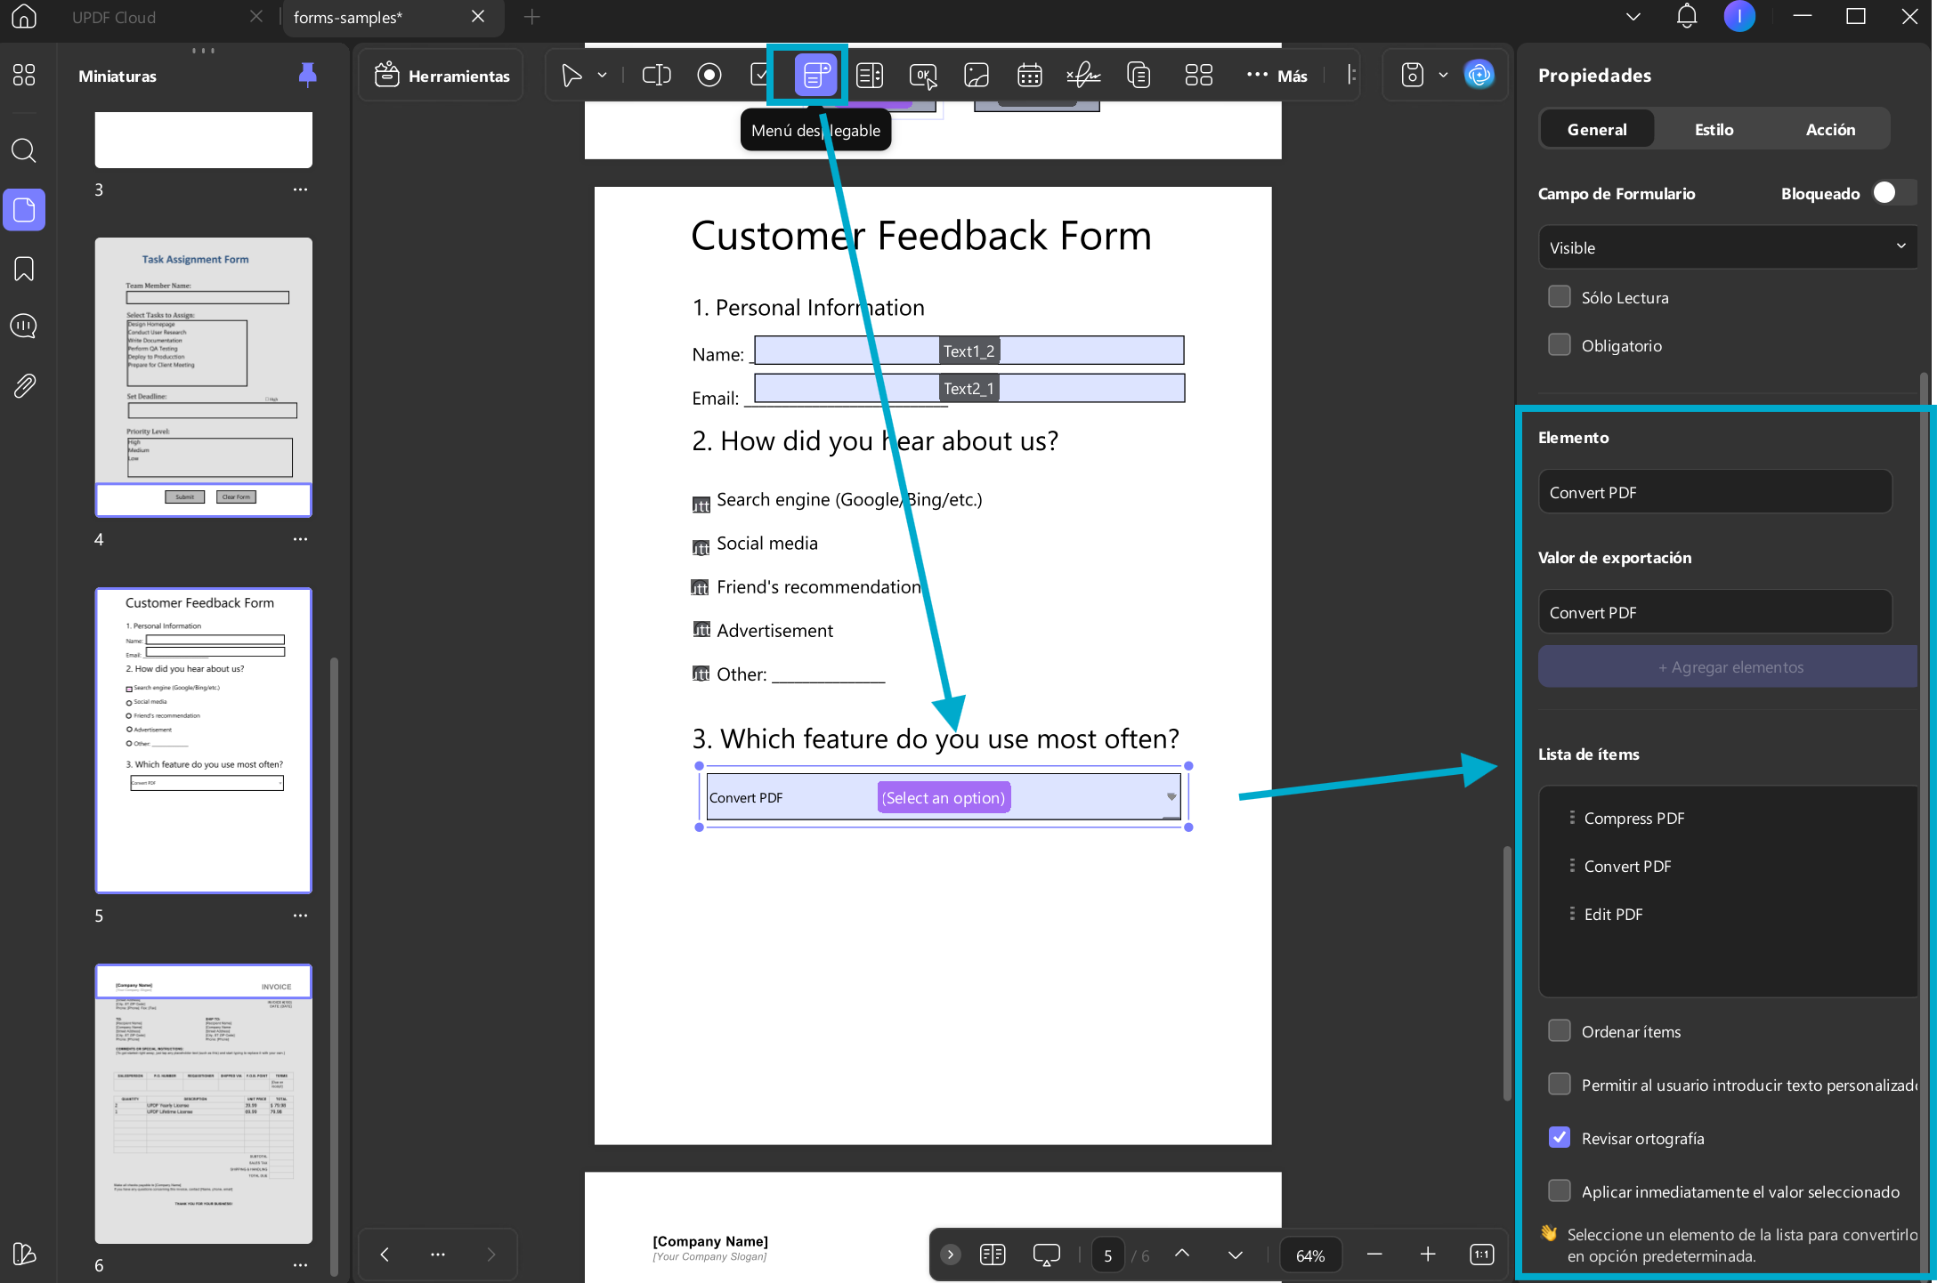1937x1283 pixels.
Task: Toggle the Bloqueado switch
Action: tap(1892, 193)
